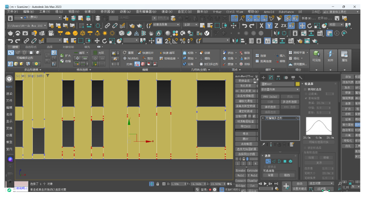Toggle the Edge Distance checkbox
This screenshot has width=365, height=197.
pos(305,94)
